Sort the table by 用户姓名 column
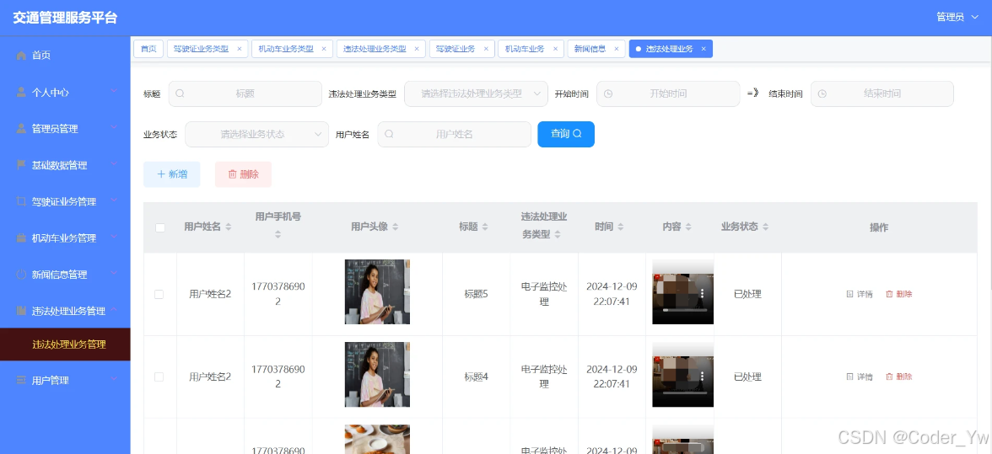 229,227
